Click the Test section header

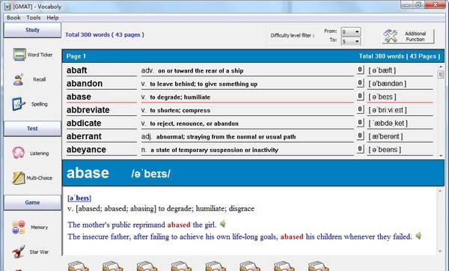coord(32,129)
